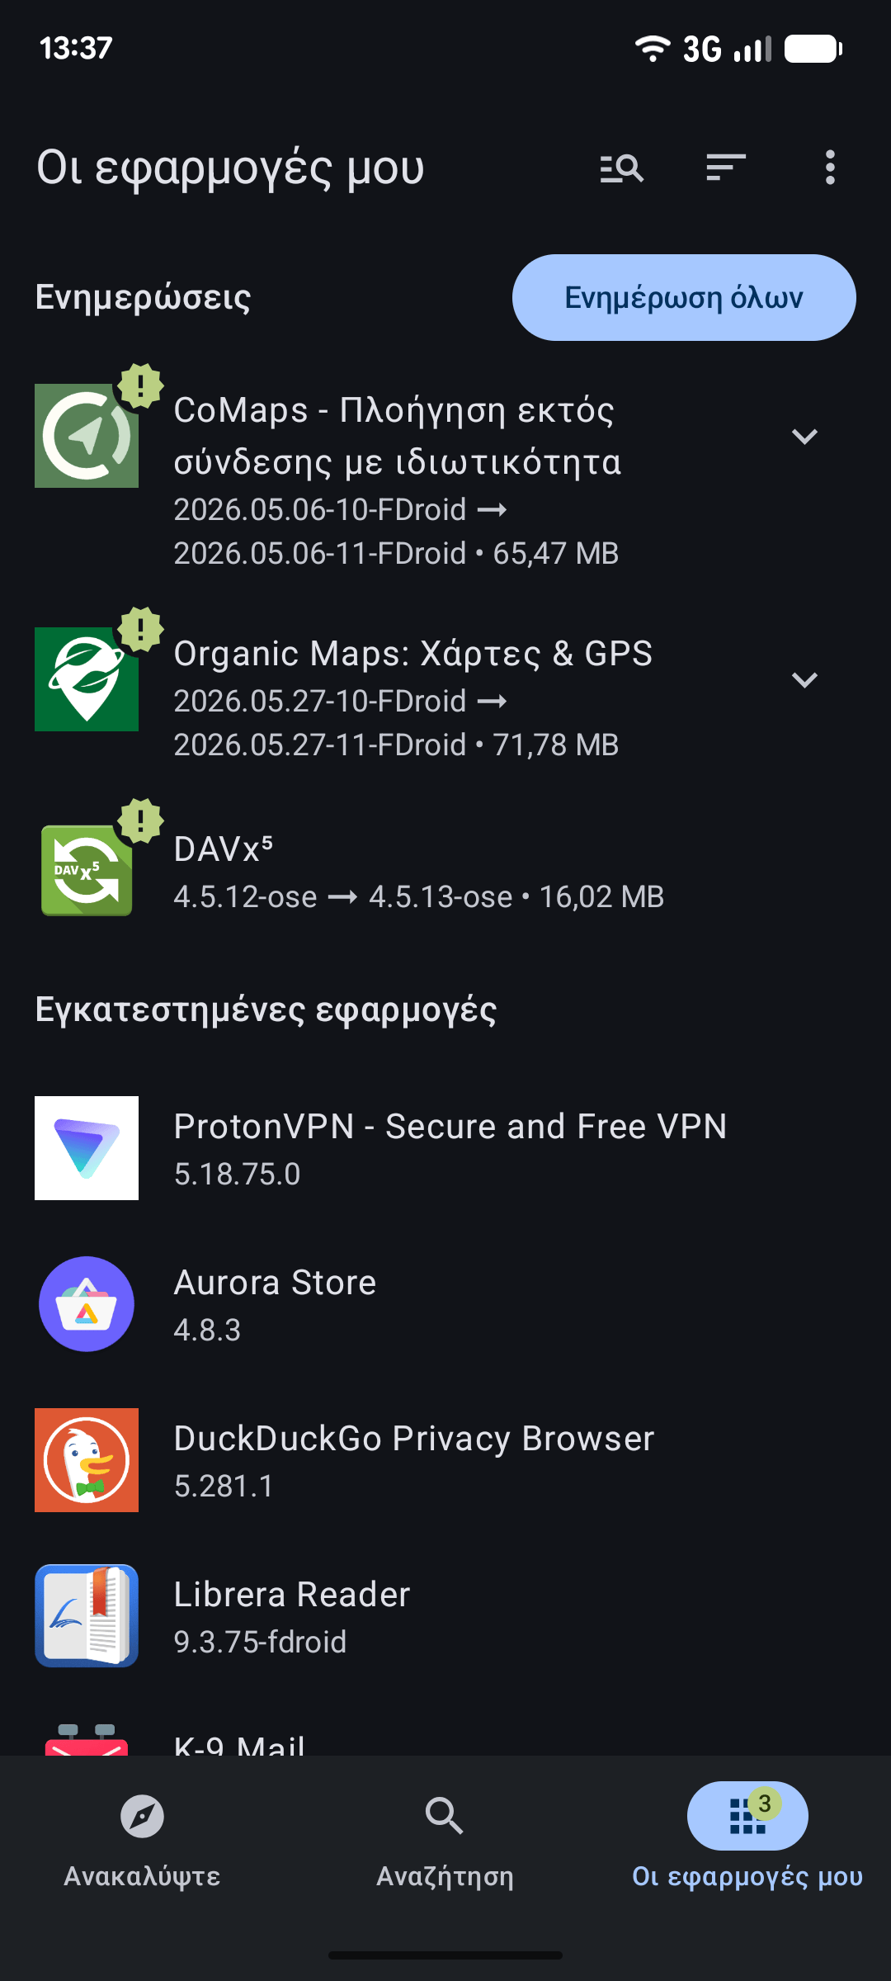This screenshot has height=1981, width=891.
Task: Open the search-in-list icon in header
Action: click(621, 168)
